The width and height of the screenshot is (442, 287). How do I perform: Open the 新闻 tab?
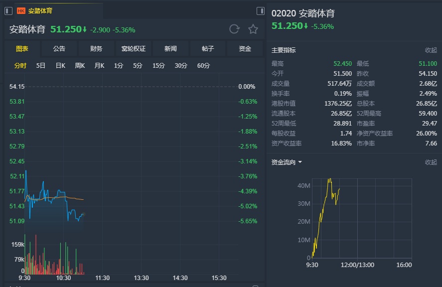coord(170,49)
